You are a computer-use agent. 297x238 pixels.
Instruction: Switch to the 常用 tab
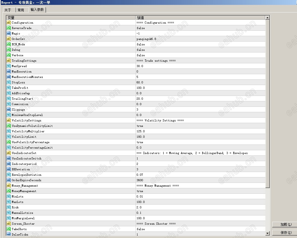[x=22, y=10]
